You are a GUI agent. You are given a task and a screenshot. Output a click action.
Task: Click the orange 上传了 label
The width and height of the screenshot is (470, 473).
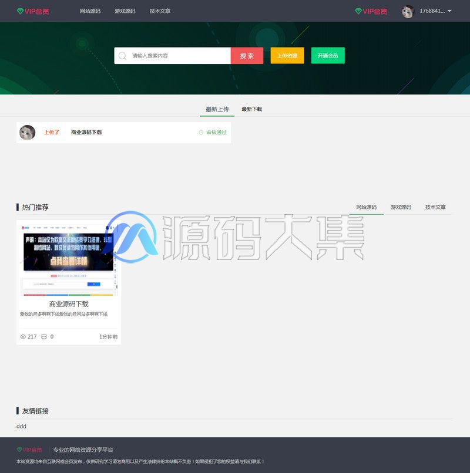coord(52,133)
